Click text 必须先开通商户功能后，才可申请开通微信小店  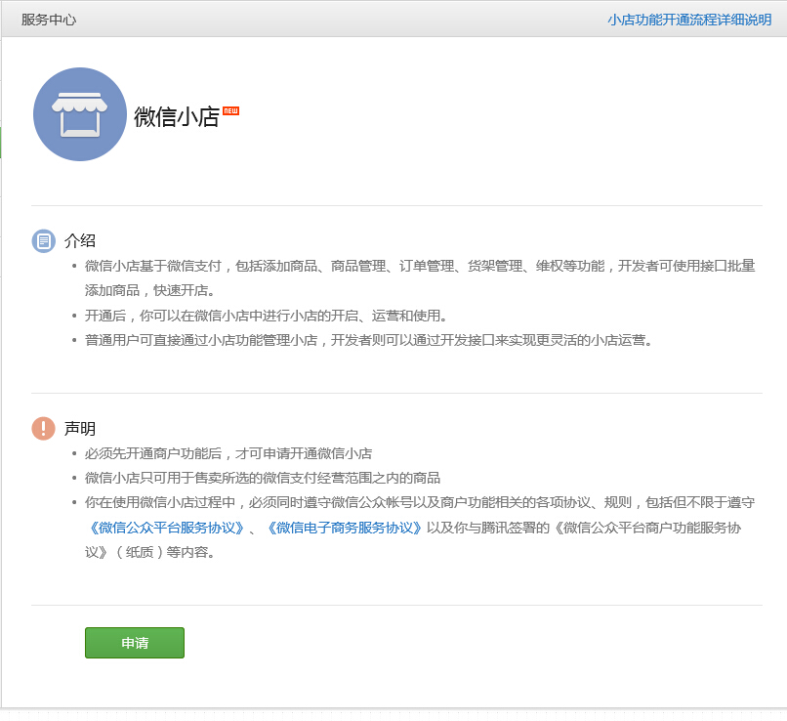228,453
